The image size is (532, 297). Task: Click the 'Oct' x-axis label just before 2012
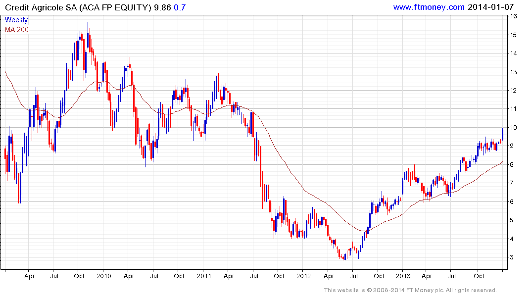pos(279,276)
